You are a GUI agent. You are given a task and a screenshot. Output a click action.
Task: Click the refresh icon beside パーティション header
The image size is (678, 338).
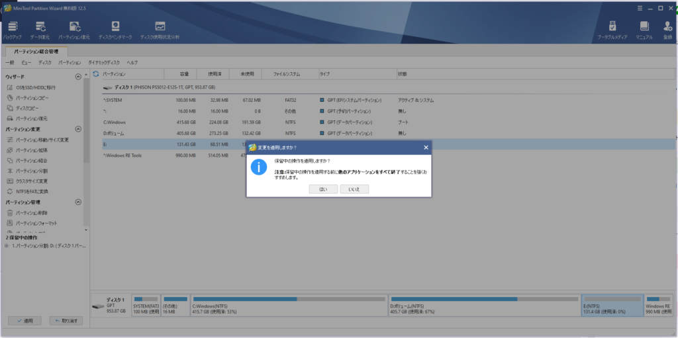[x=96, y=74]
